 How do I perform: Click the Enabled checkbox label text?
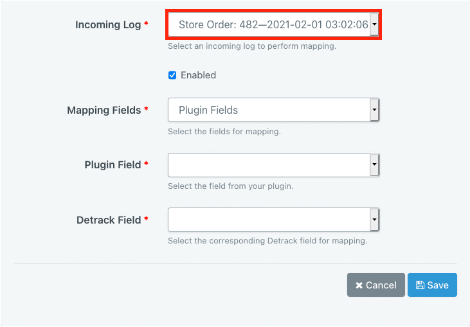pyautogui.click(x=198, y=75)
